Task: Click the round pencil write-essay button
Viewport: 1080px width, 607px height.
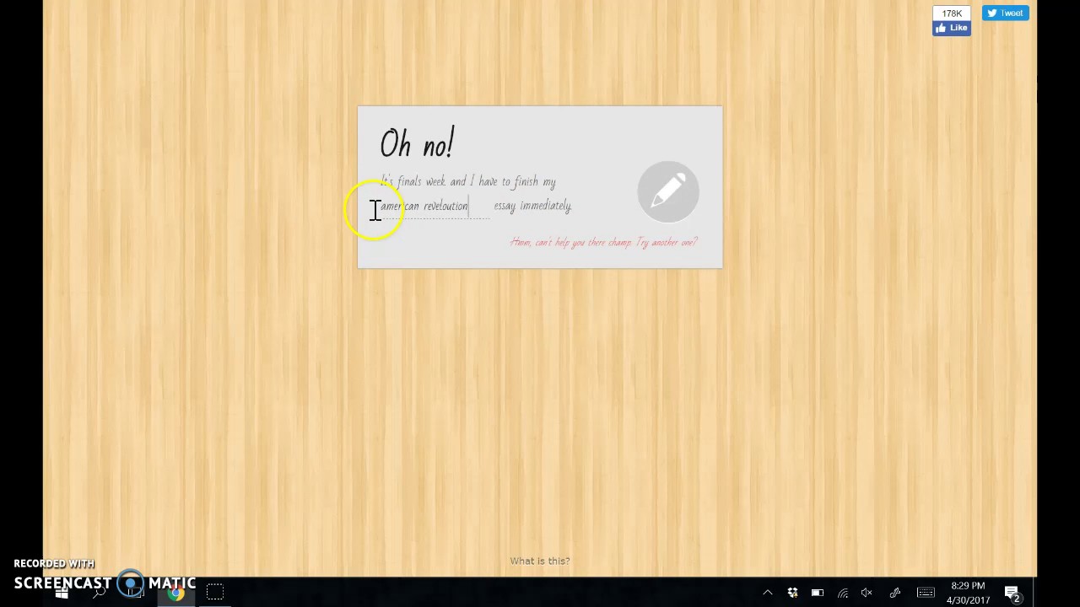Action: tap(668, 191)
